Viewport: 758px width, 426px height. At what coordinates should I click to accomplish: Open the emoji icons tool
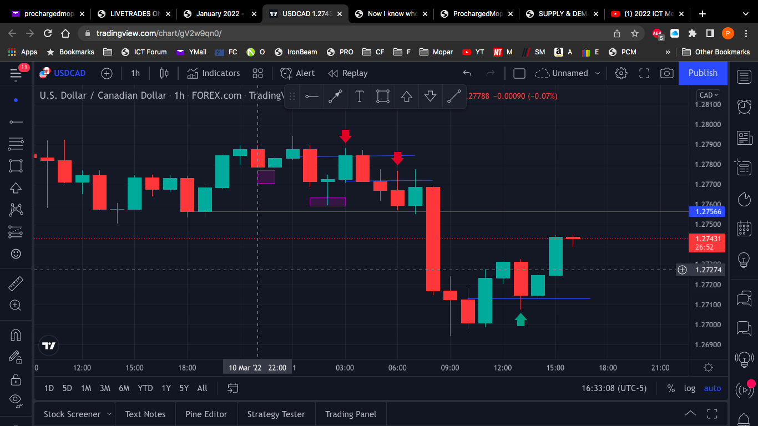pyautogui.click(x=16, y=253)
